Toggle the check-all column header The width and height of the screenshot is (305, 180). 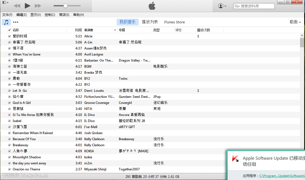(9, 30)
